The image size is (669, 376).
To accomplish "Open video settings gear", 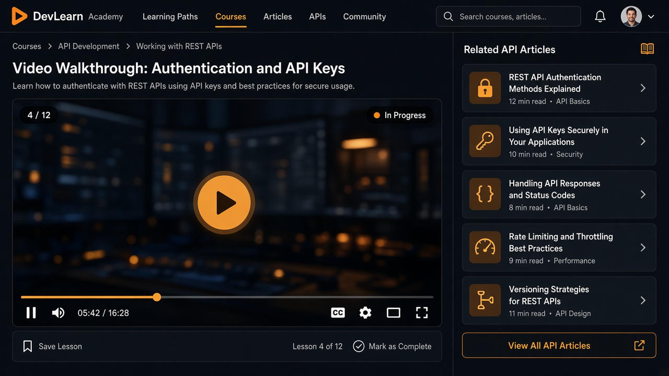I will coord(365,313).
